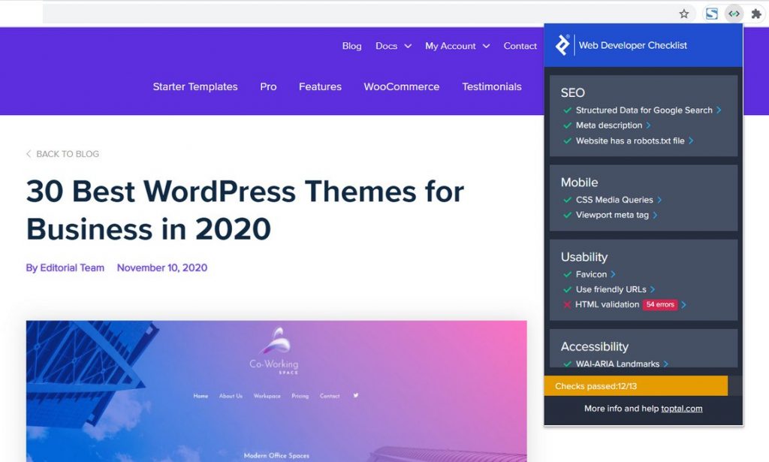Click the red 54 errors badge
769x462 pixels.
661,304
